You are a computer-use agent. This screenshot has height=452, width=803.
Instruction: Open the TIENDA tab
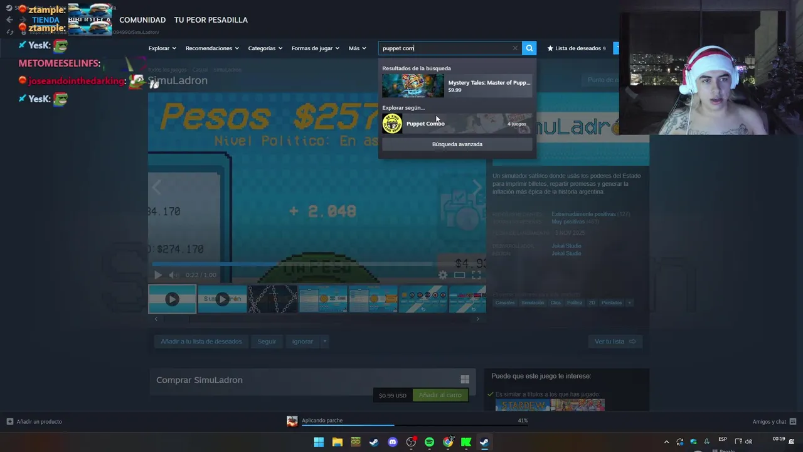[46, 20]
